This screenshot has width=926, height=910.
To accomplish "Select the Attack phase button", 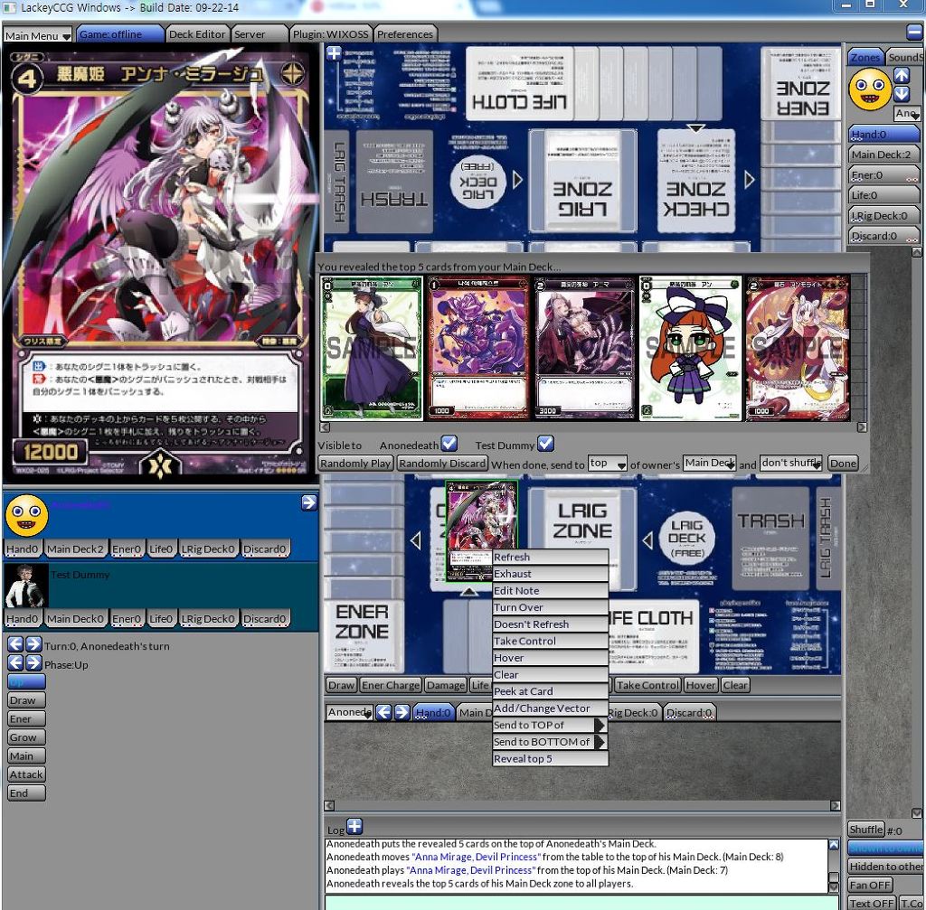I will click(x=26, y=774).
